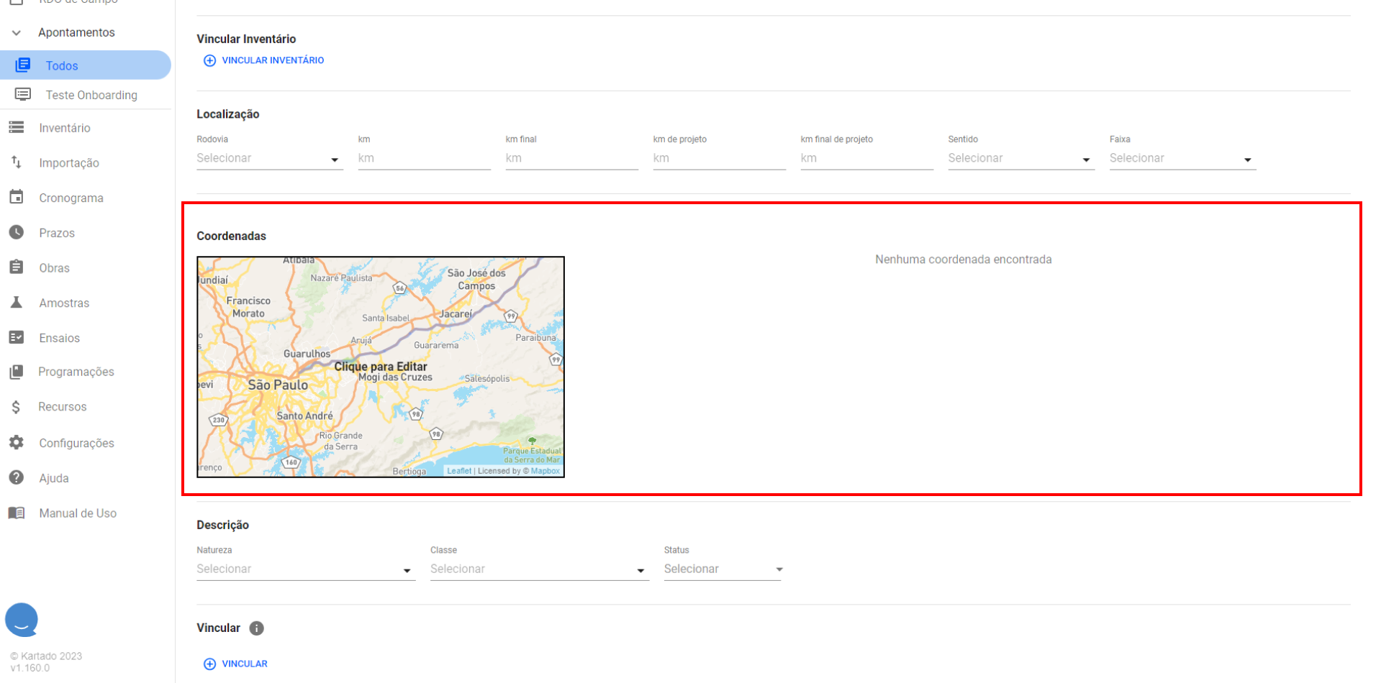Open the Rodovia dropdown
Image resolution: width=1381 pixels, height=683 pixels.
coord(268,159)
